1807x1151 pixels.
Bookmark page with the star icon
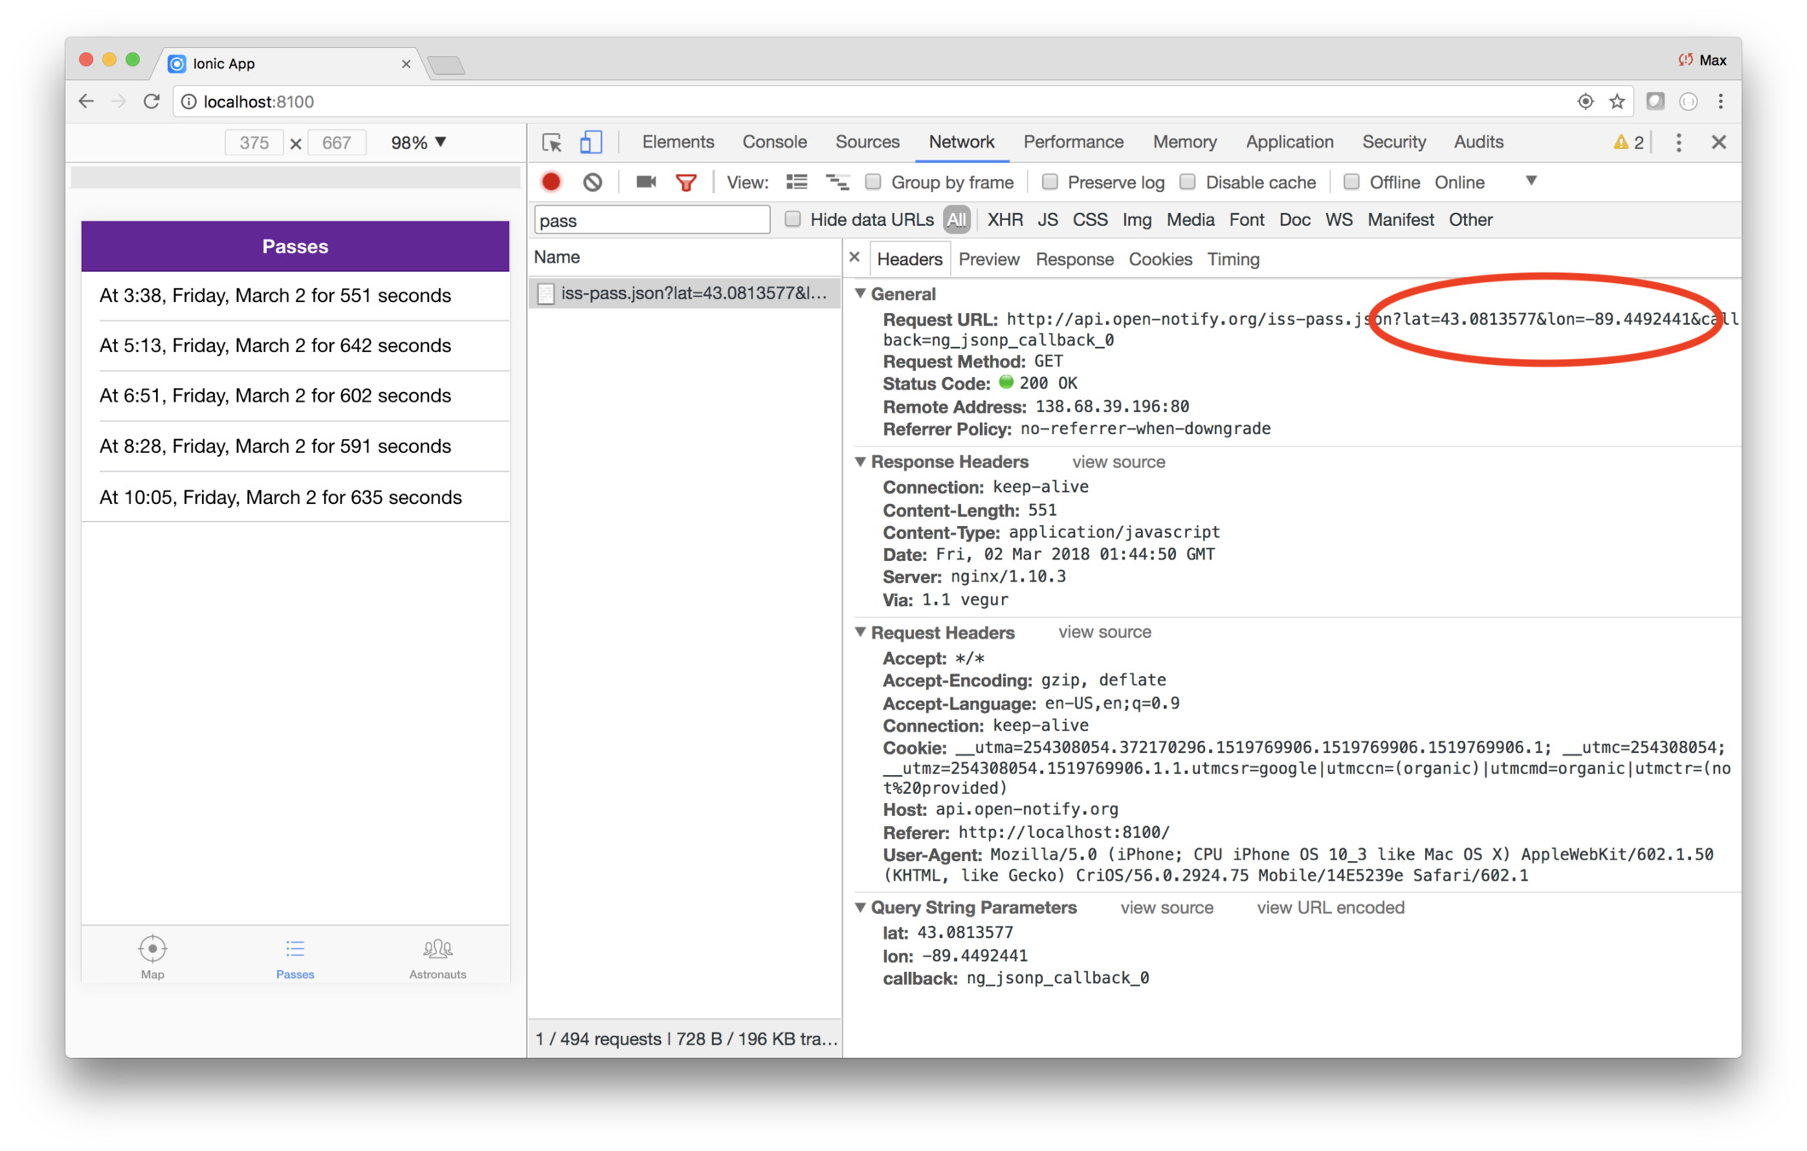point(1617,101)
